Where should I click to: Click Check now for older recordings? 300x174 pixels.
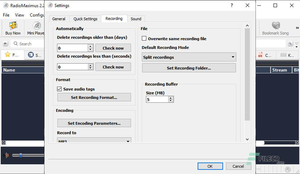click(113, 48)
